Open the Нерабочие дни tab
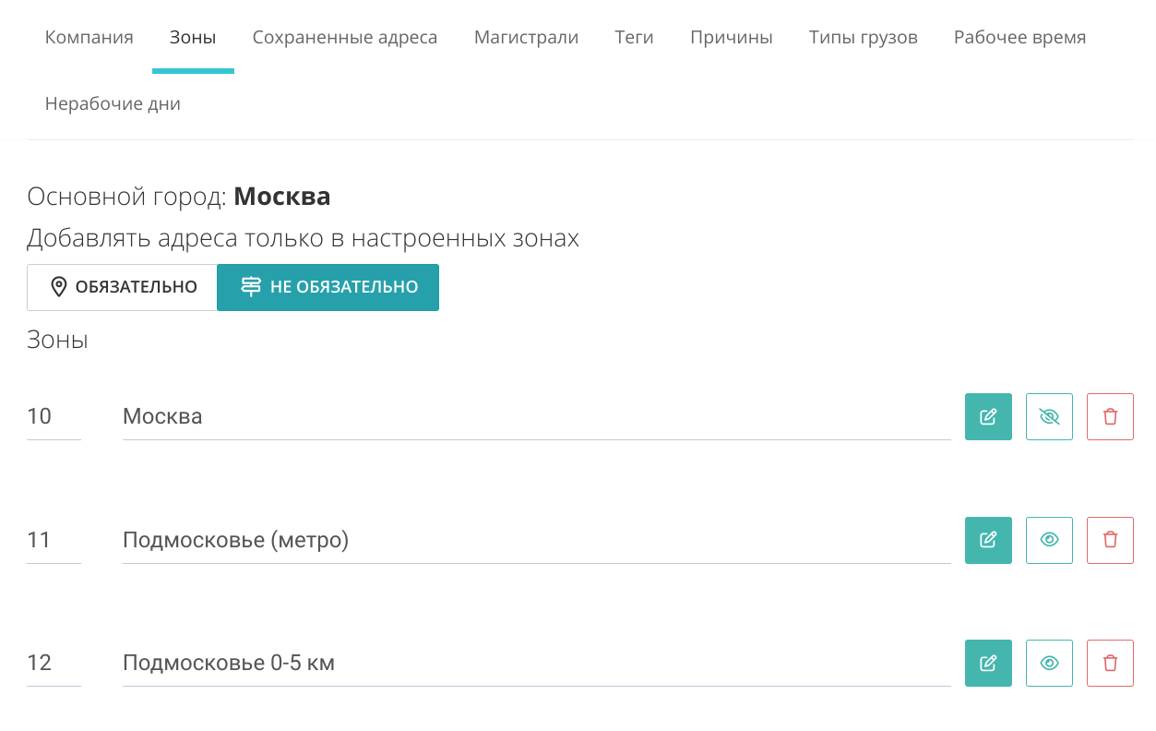The width and height of the screenshot is (1156, 731). (113, 103)
